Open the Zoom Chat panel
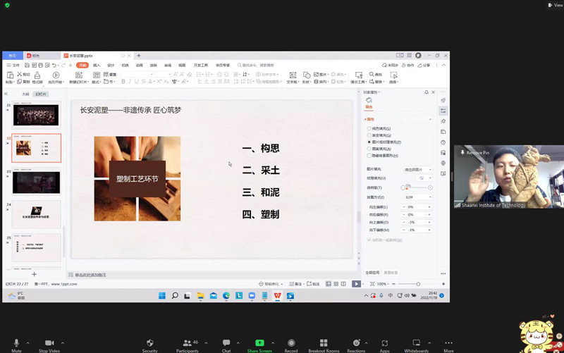This screenshot has width=564, height=353. [226, 342]
